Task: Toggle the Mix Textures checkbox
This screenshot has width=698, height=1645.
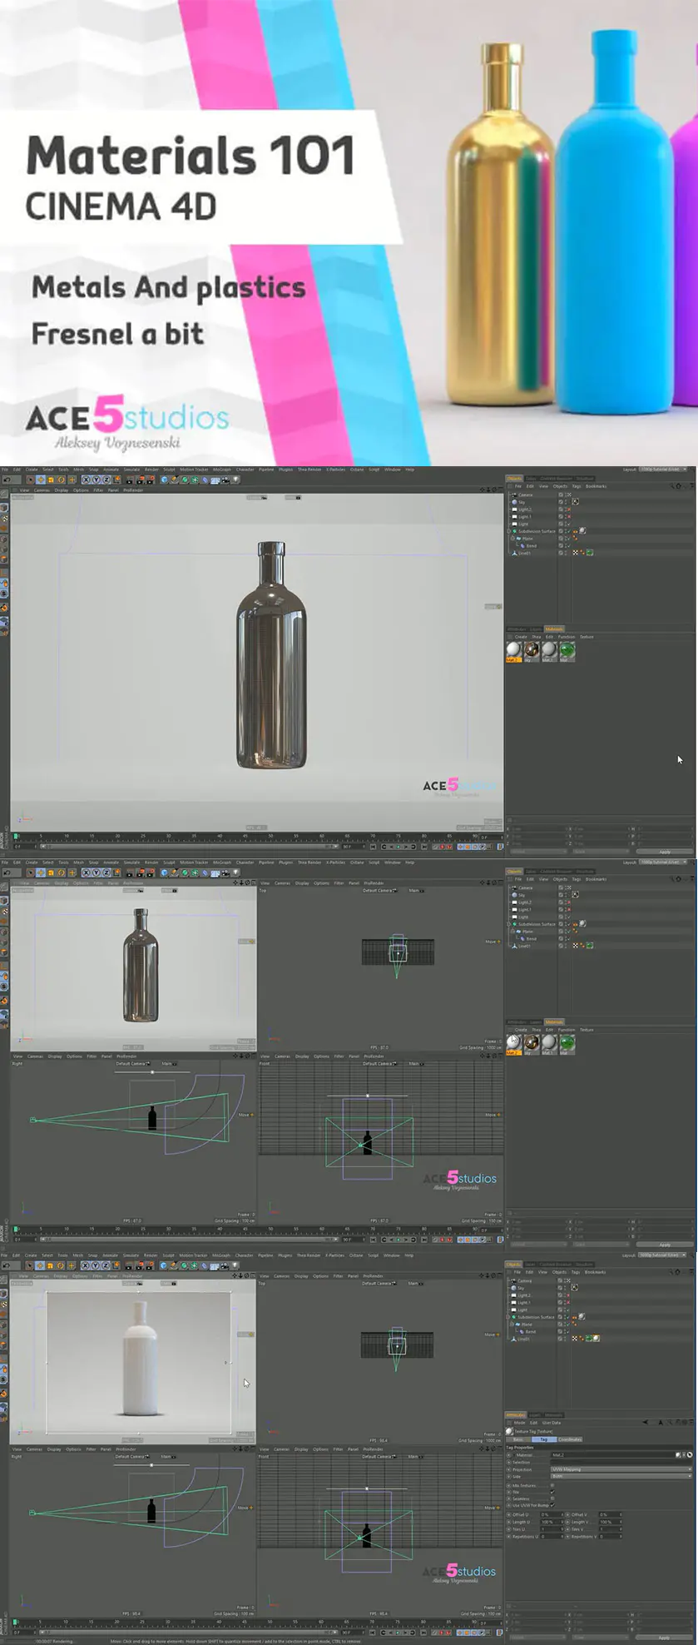Action: pos(552,1485)
